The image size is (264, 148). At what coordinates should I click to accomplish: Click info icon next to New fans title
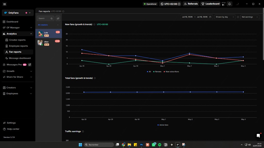click(94, 24)
